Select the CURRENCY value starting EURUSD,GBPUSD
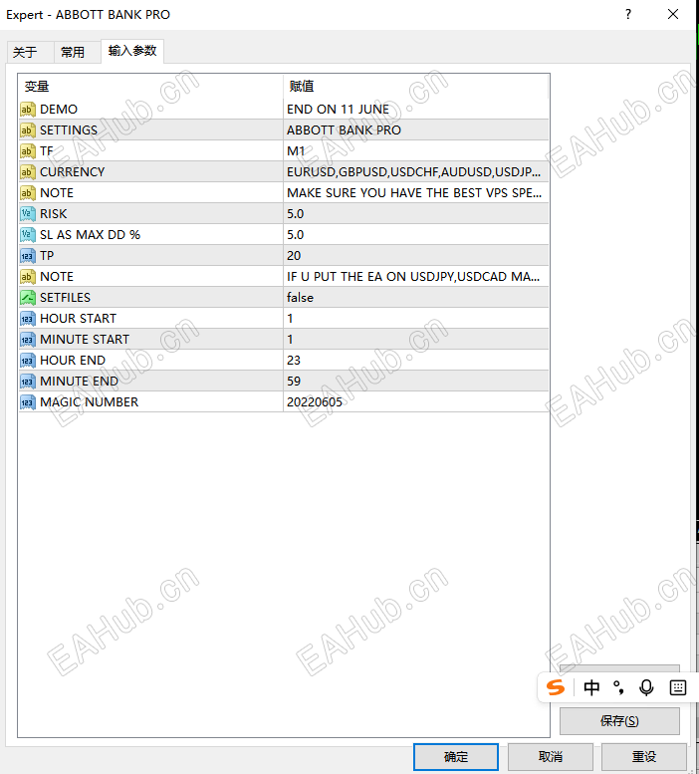The image size is (699, 774). 413,171
